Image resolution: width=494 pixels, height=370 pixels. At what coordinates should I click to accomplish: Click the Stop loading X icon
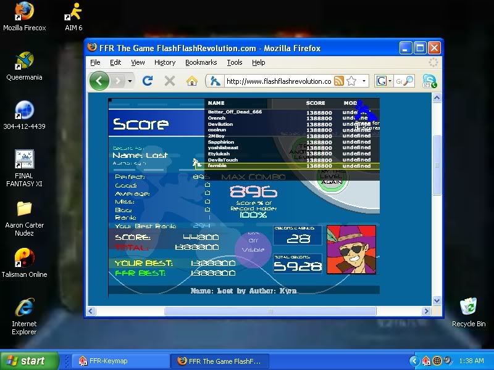[x=170, y=81]
